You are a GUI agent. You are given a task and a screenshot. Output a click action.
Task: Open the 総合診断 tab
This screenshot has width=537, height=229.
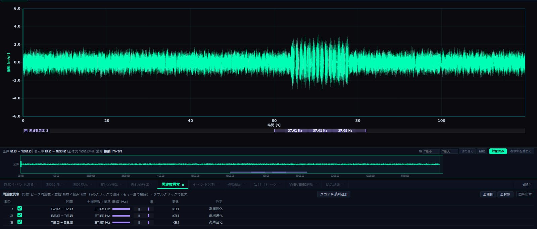(x=335, y=184)
